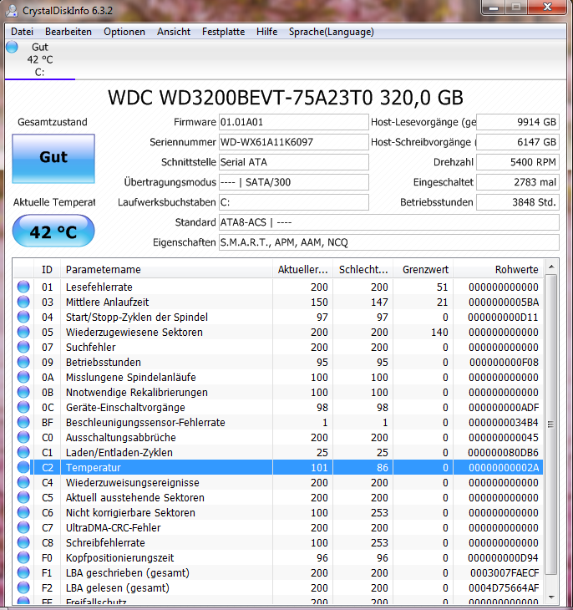Open the Optionen menu

click(x=124, y=32)
